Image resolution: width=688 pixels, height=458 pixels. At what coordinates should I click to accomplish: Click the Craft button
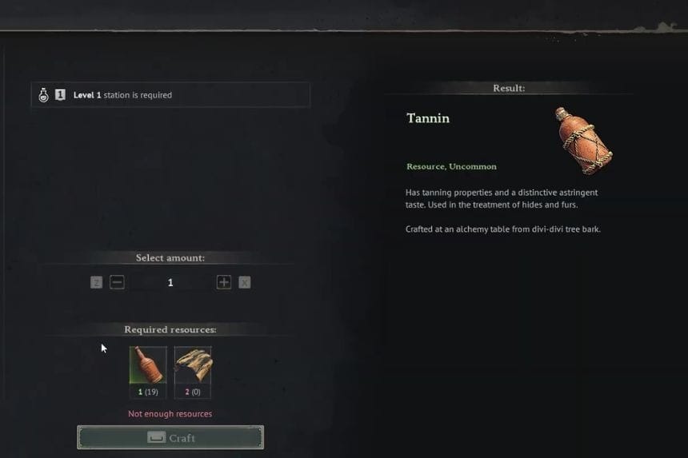[x=170, y=437]
